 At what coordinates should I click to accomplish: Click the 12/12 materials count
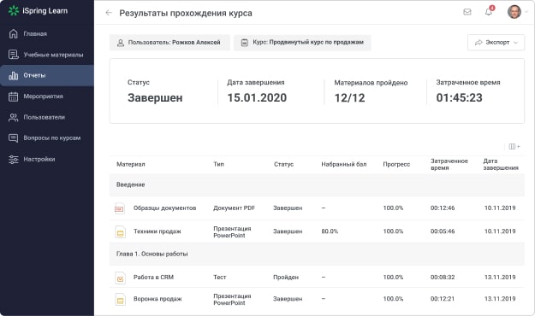point(349,98)
